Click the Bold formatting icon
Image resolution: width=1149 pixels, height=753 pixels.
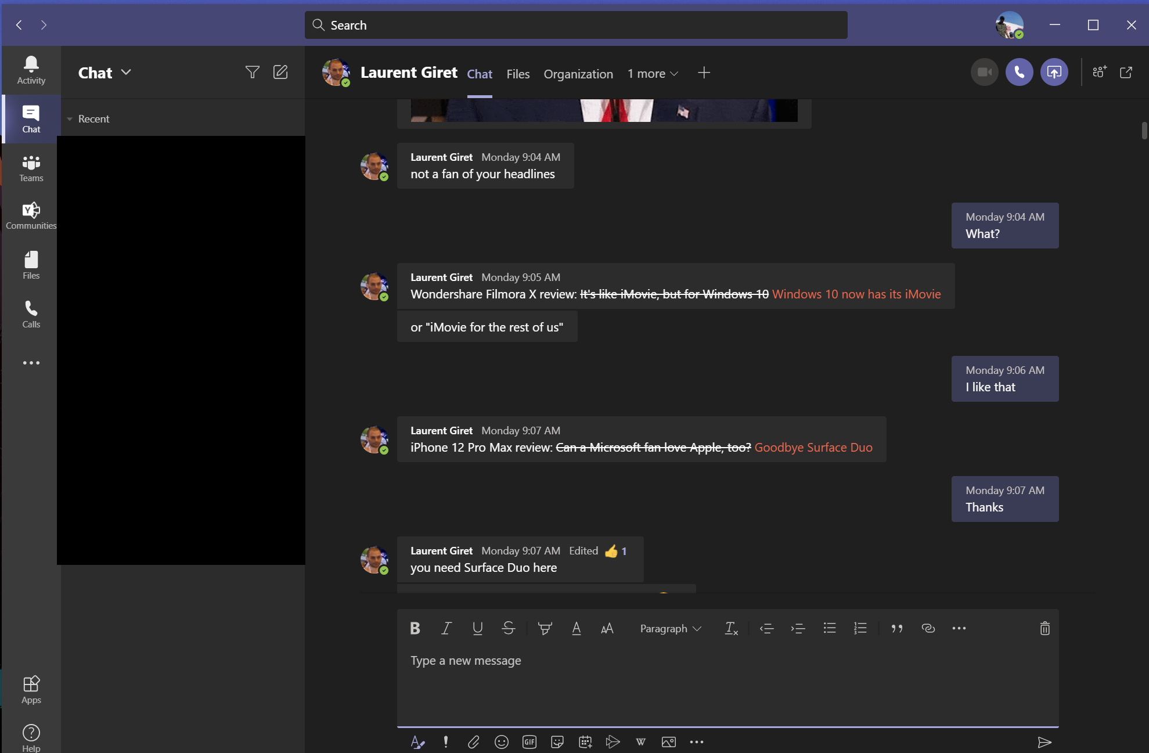(x=415, y=628)
